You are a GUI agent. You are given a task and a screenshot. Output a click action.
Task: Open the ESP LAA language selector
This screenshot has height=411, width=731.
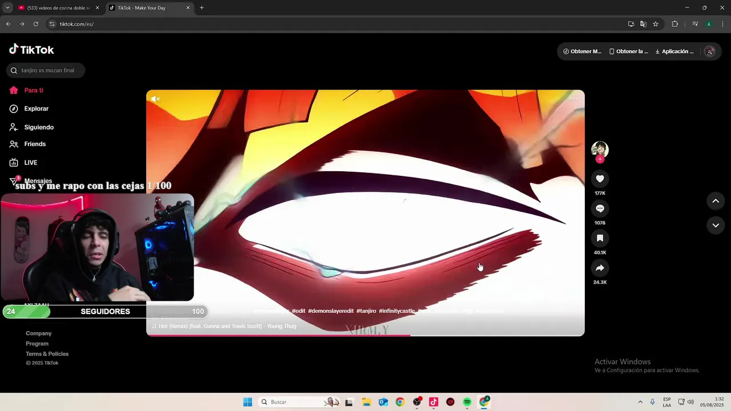click(x=667, y=402)
